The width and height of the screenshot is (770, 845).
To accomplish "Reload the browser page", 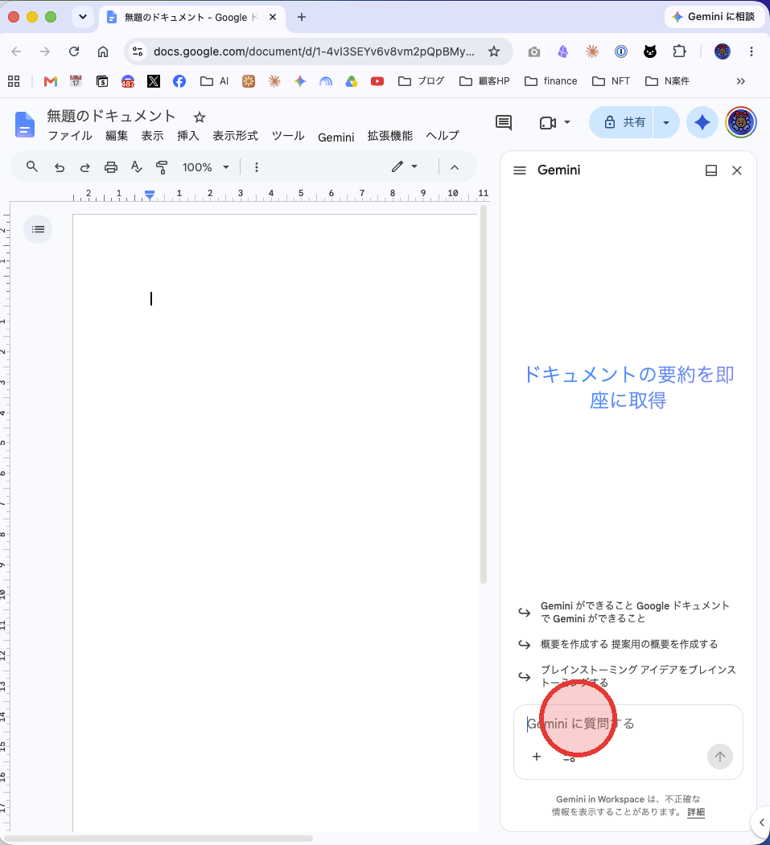I will click(x=74, y=51).
